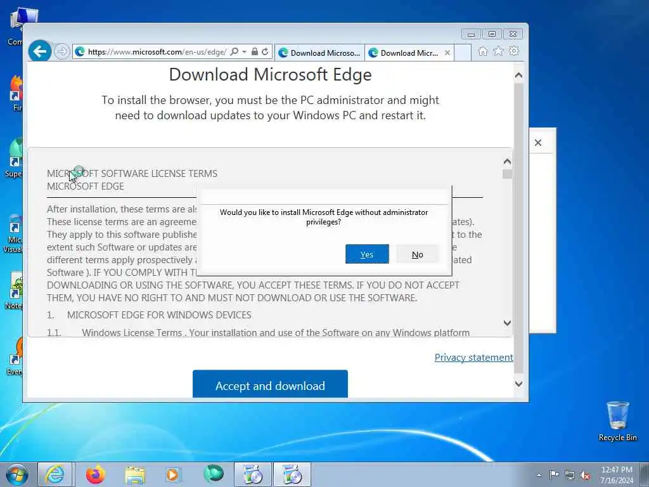649x487 pixels.
Task: Click license terms scroll up arrow
Action: tap(507, 161)
